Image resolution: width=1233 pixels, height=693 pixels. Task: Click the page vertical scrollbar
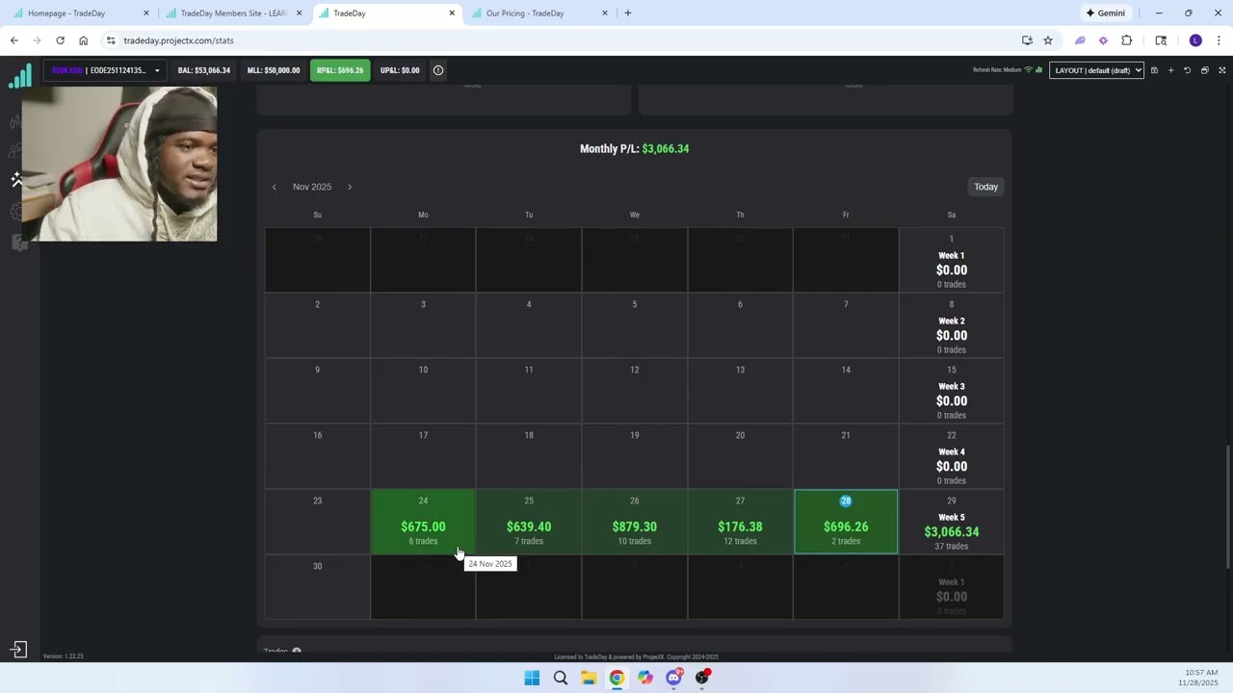coord(1227,506)
